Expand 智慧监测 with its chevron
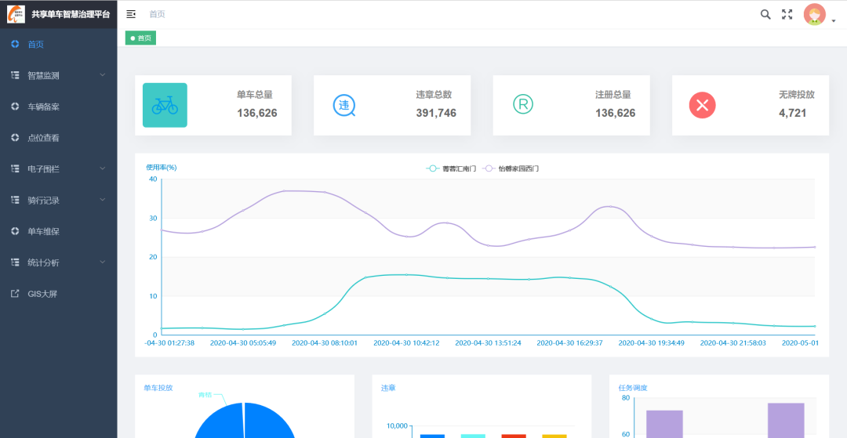This screenshot has height=438, width=847. coord(103,75)
